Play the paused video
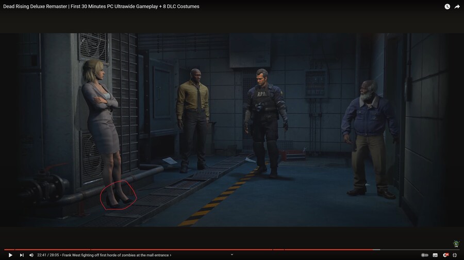Viewport: 464px width, 260px height. tap(10, 255)
